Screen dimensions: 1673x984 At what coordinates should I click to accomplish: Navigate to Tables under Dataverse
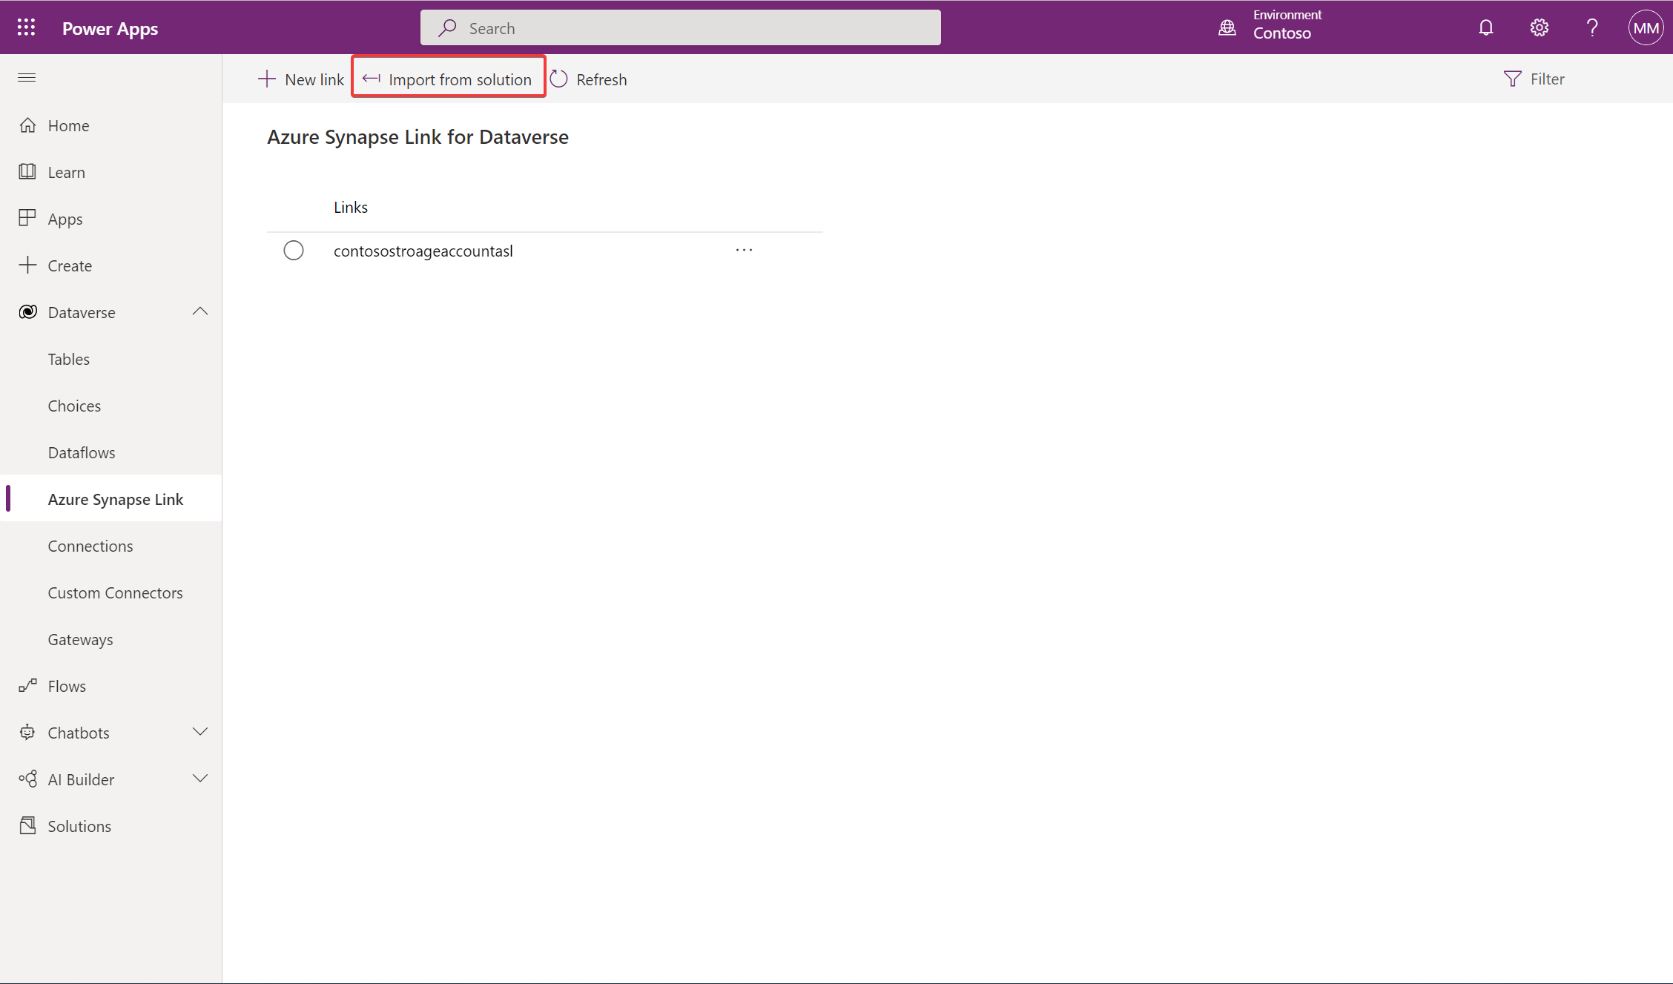point(68,358)
